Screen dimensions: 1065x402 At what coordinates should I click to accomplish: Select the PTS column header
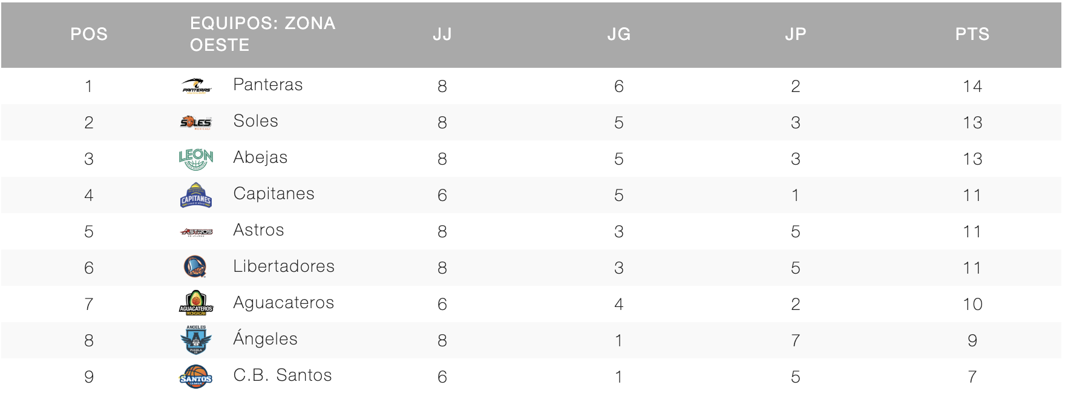[972, 35]
